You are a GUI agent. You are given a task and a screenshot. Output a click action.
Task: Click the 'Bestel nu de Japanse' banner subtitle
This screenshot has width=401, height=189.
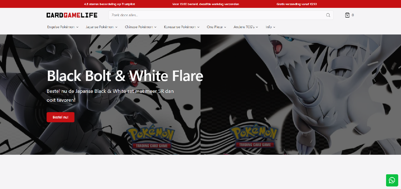pyautogui.click(x=110, y=95)
